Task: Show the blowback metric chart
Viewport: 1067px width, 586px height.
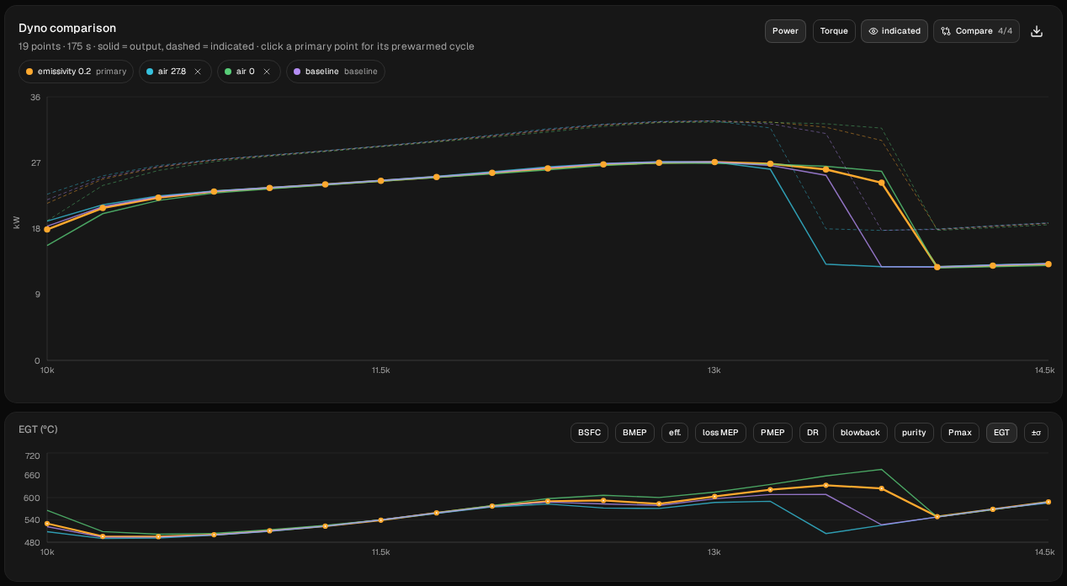Action: pos(860,433)
